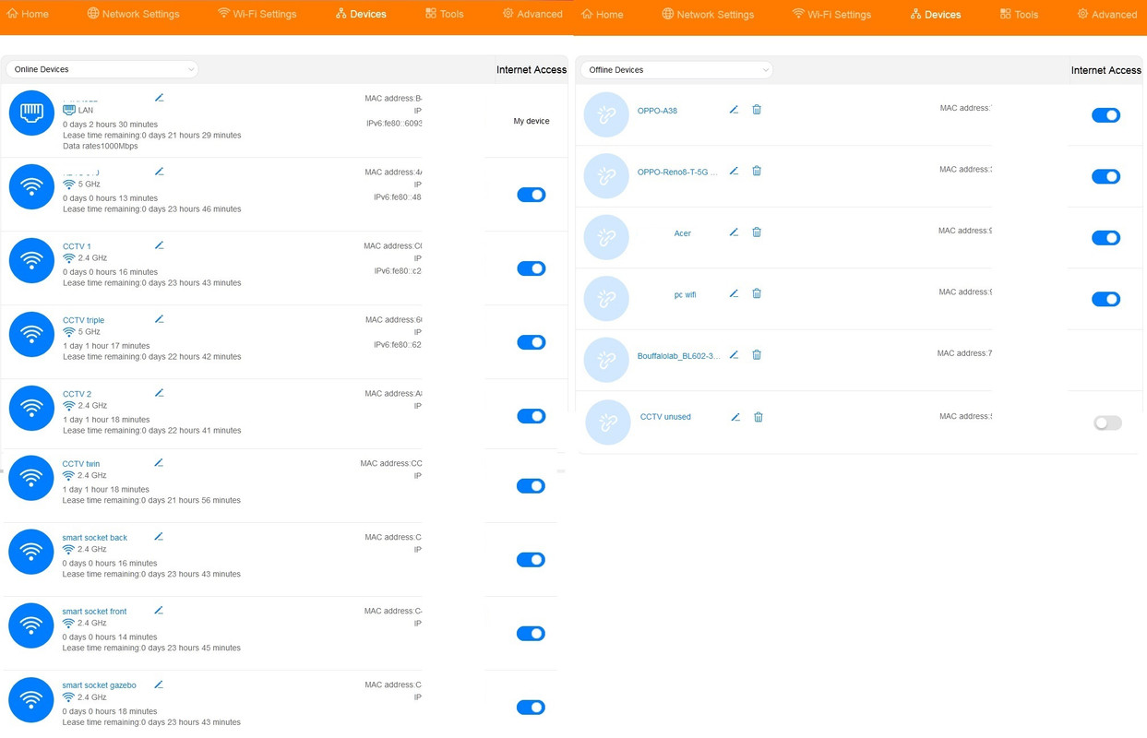Open the Online Devices dropdown

102,69
